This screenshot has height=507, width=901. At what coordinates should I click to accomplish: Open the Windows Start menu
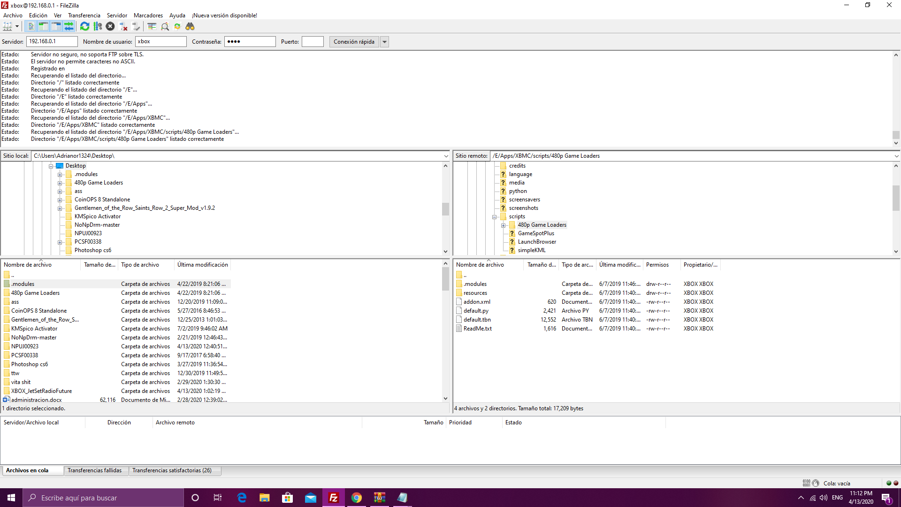point(11,498)
